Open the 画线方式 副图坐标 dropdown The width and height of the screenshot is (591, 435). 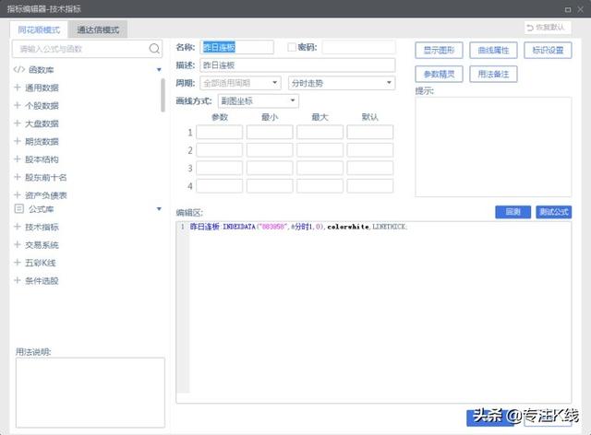click(x=259, y=100)
